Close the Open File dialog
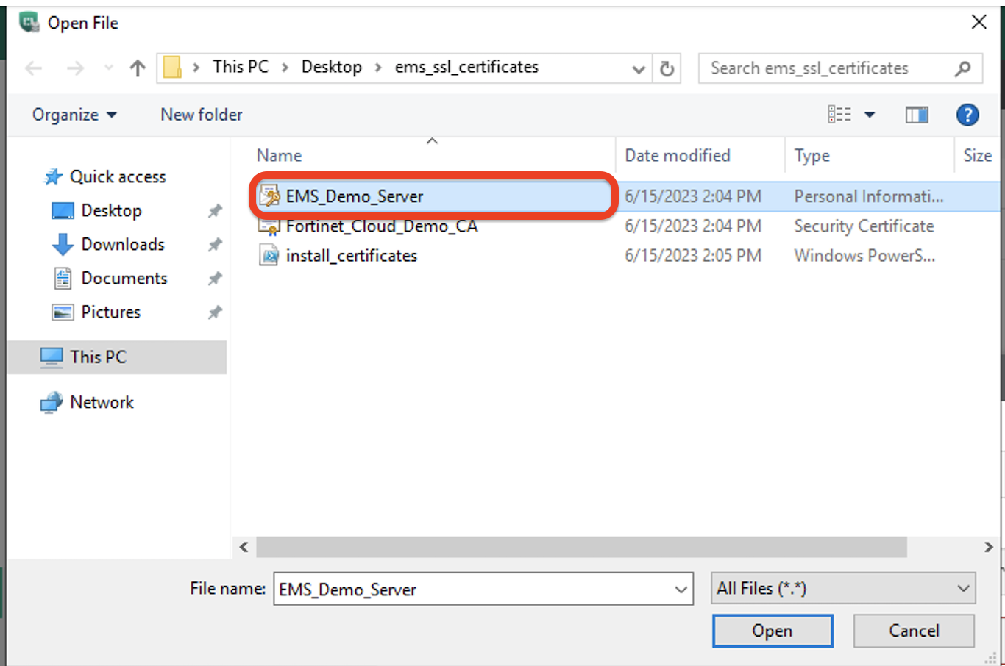The width and height of the screenshot is (1005, 666). tap(979, 22)
